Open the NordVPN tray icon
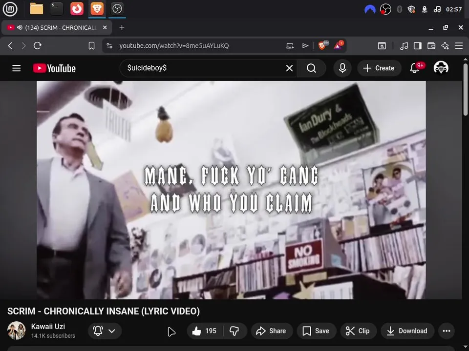The width and height of the screenshot is (469, 351). [370, 9]
